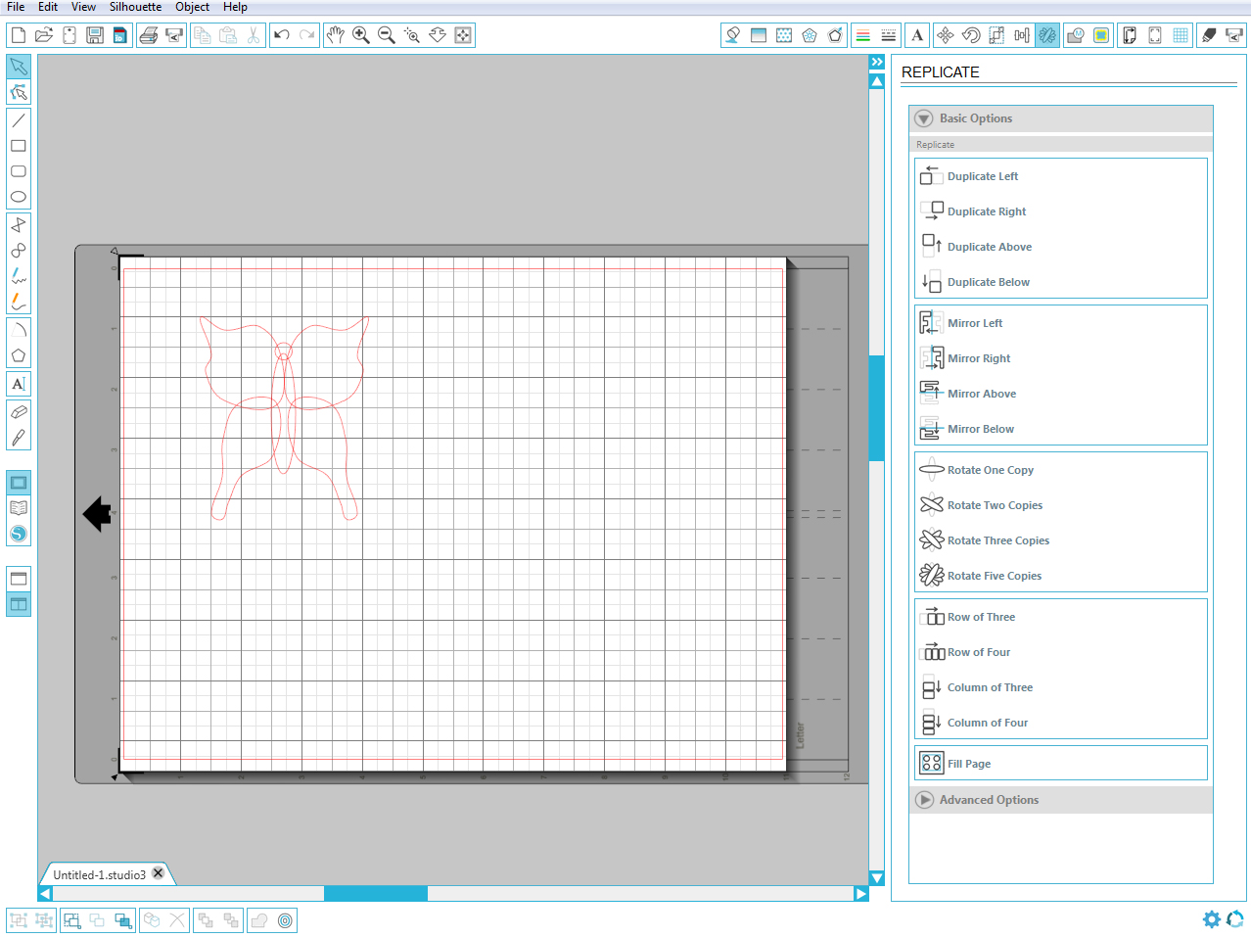Pick the Draw an Arc tool
The image size is (1251, 938).
[19, 330]
